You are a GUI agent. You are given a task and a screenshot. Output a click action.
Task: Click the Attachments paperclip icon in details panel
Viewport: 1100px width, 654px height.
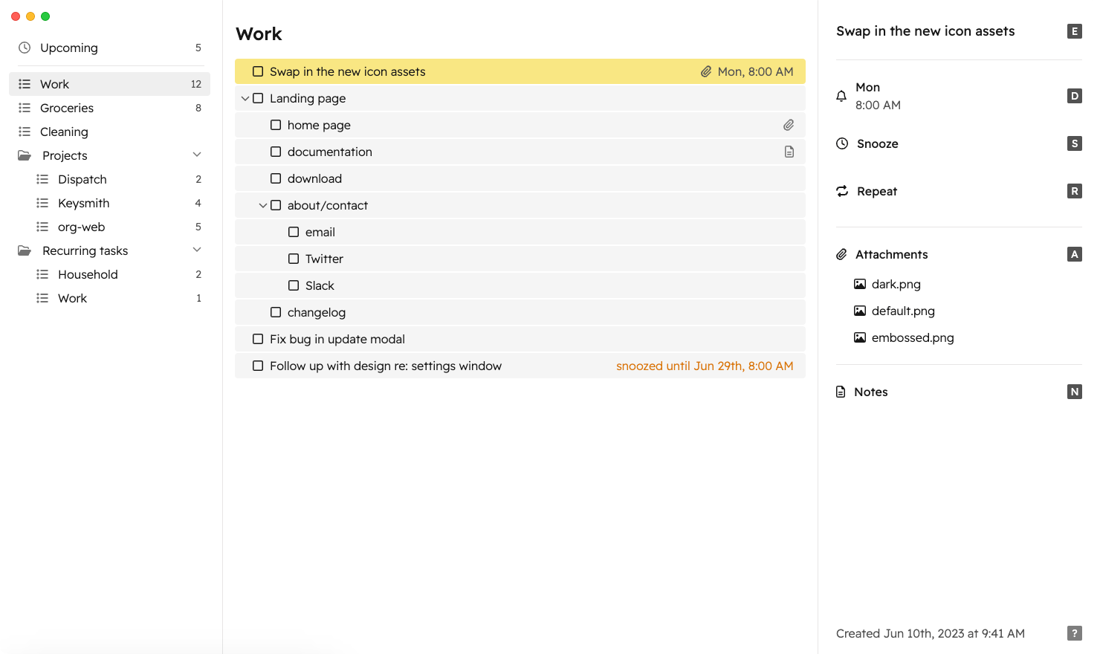[841, 254]
